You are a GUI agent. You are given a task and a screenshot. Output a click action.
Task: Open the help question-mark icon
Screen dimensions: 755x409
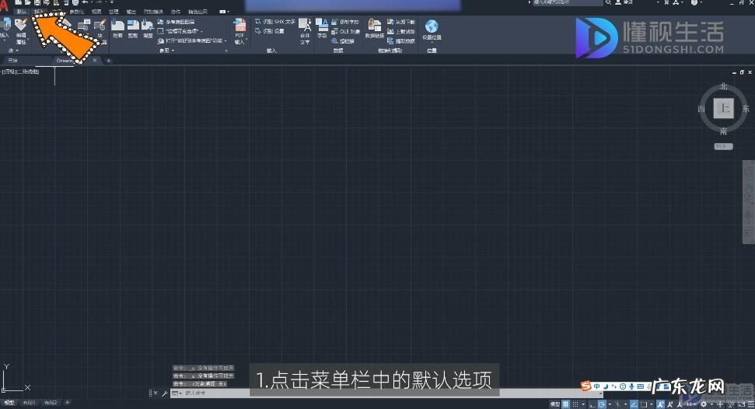click(x=694, y=2)
